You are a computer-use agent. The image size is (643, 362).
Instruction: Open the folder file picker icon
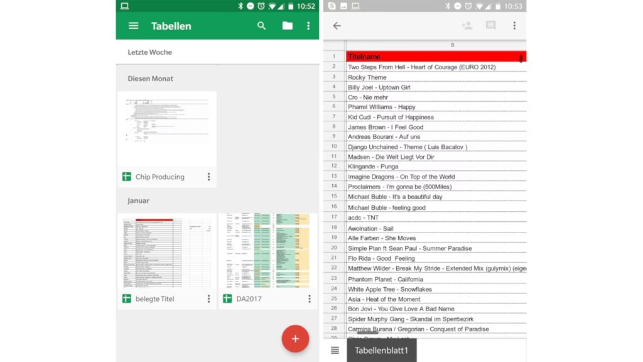[287, 26]
